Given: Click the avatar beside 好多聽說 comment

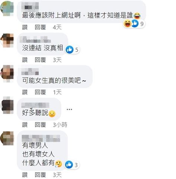Looking at the screenshot, I should point(8,105).
